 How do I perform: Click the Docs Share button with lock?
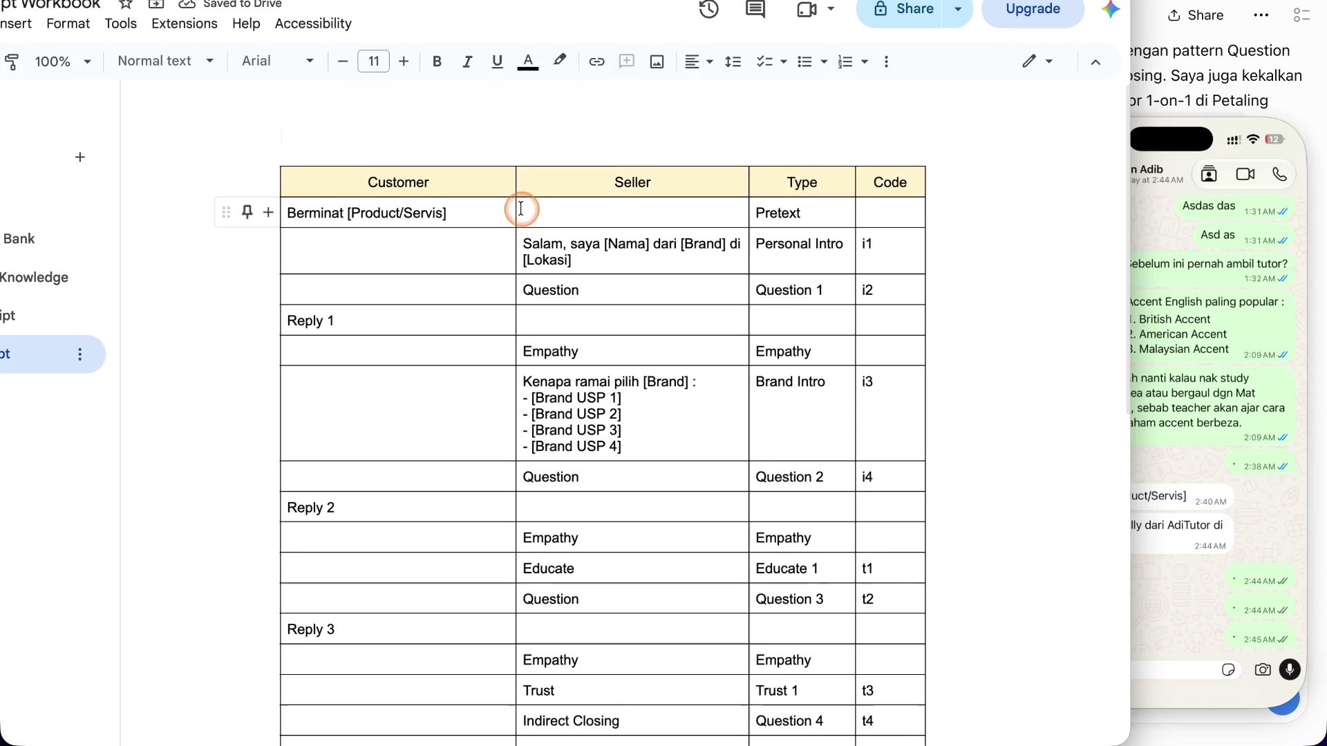[x=903, y=10]
